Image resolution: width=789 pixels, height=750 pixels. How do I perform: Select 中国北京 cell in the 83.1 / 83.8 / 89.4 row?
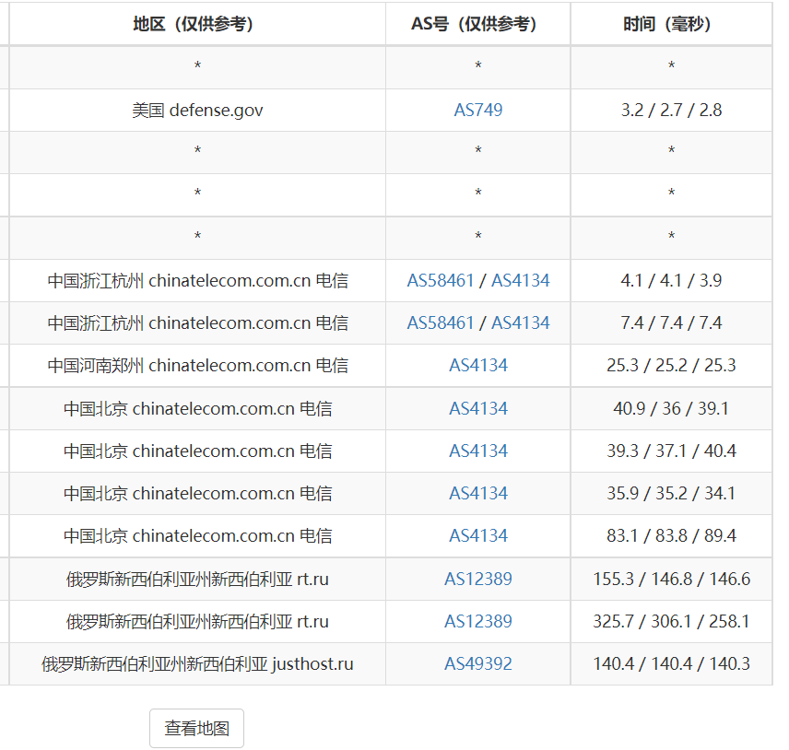197,536
